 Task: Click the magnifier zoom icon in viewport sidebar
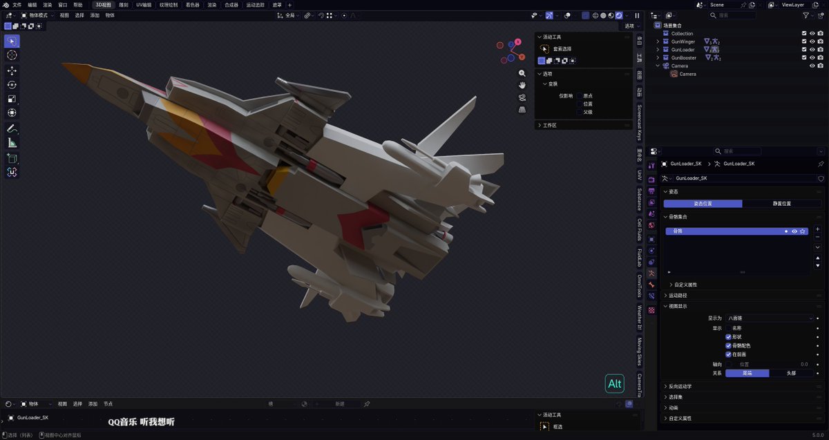pyautogui.click(x=522, y=73)
